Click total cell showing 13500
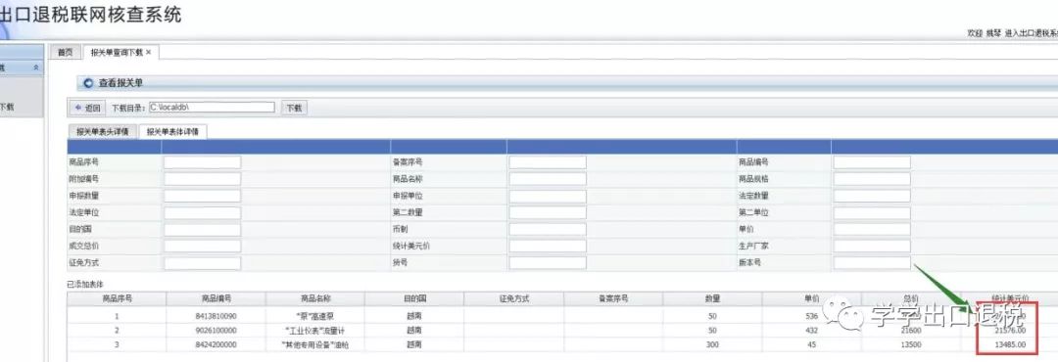The image size is (1058, 362). pyautogui.click(x=911, y=345)
